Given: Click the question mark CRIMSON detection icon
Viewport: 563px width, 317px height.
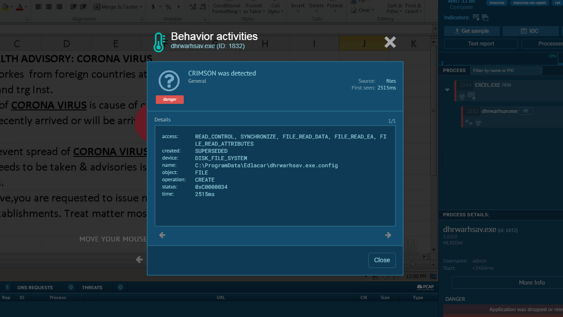Looking at the screenshot, I should (169, 81).
